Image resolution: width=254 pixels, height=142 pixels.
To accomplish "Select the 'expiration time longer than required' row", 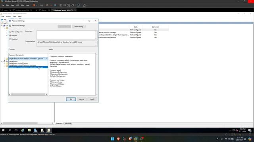I will (x=134, y=35).
